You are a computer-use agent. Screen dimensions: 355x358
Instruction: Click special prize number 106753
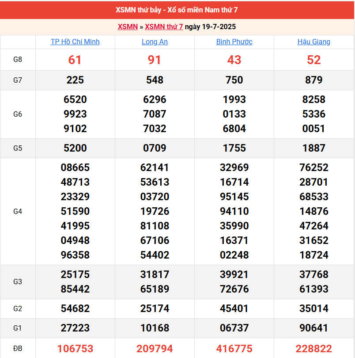click(75, 349)
